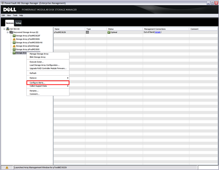Click the warning icon in status bar
This screenshot has width=219, height=170.
(7, 168)
